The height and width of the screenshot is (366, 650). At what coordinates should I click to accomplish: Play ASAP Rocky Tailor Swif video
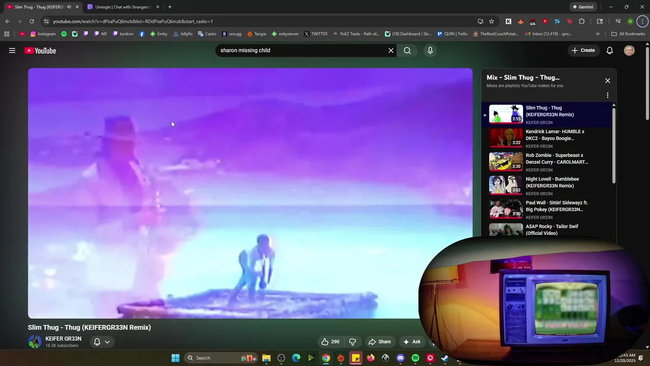click(547, 230)
